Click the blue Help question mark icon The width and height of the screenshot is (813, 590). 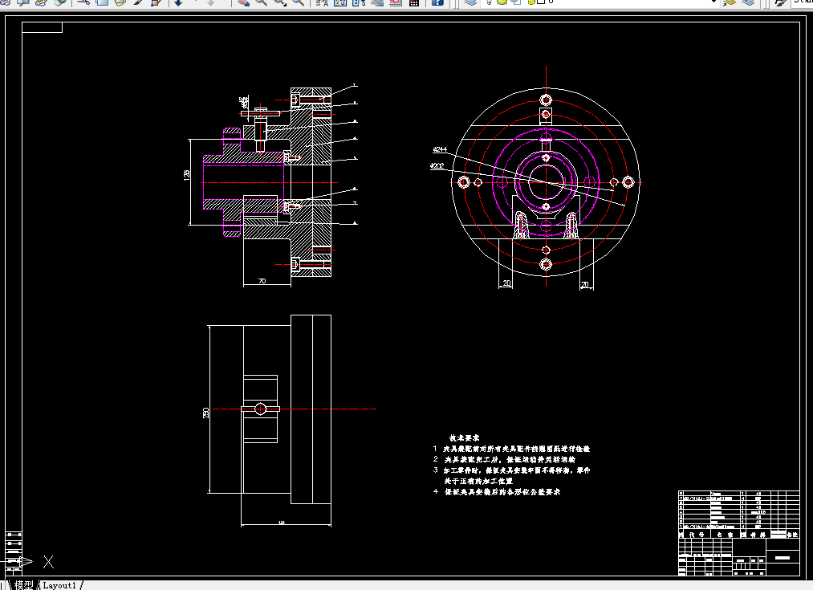(437, 2)
